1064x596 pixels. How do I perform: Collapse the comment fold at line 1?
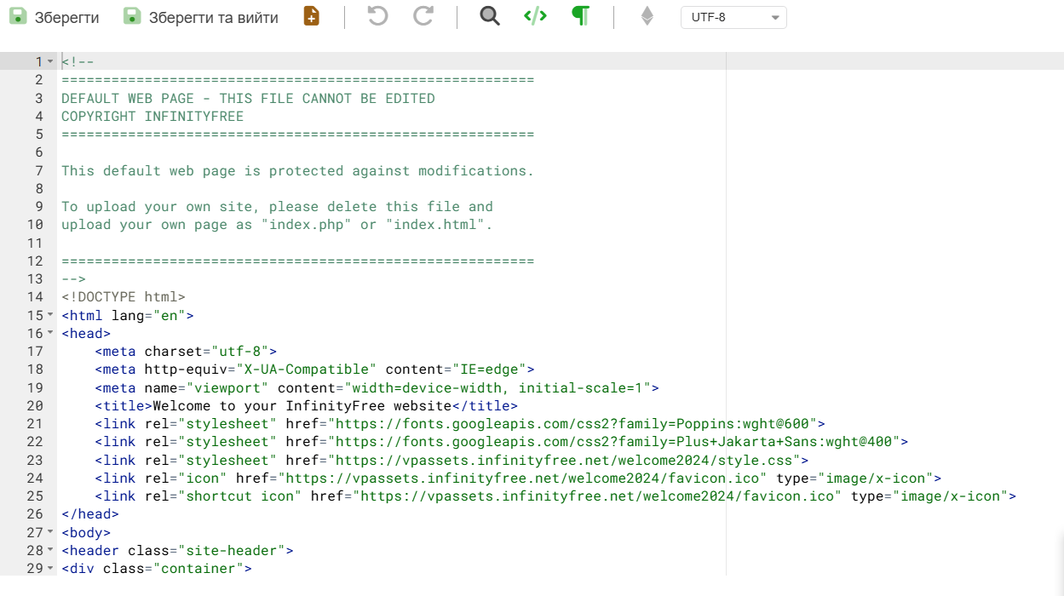(x=50, y=61)
